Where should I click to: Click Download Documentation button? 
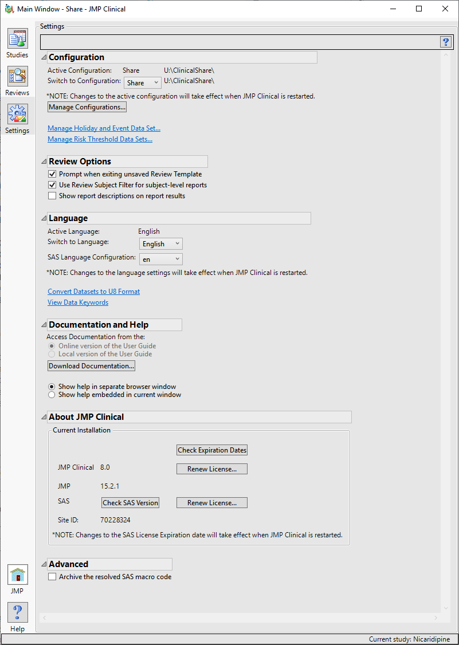tap(91, 365)
